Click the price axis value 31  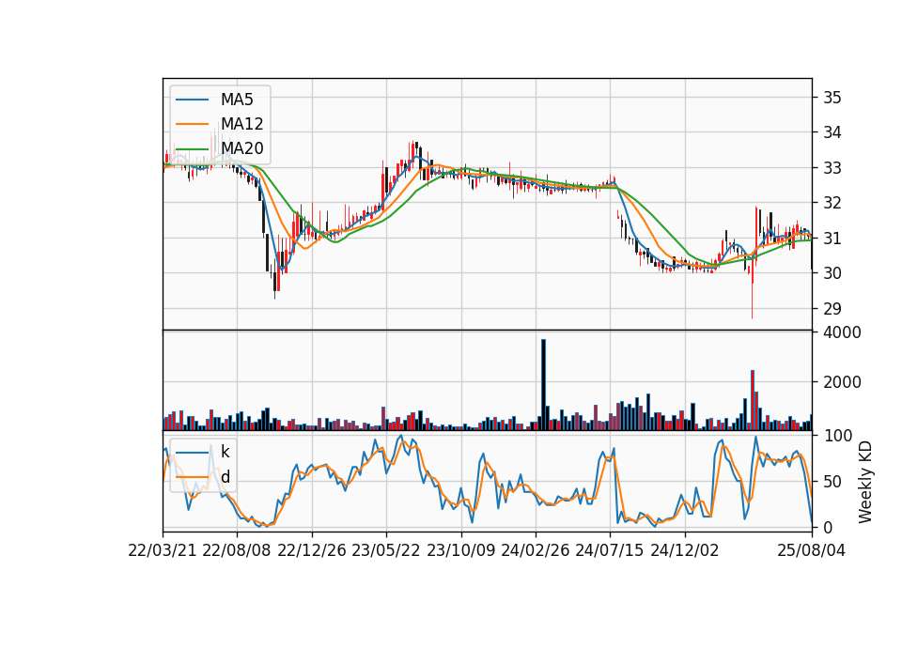(832, 238)
